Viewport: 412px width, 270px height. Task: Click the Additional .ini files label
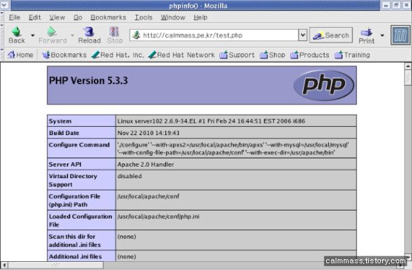(75, 256)
